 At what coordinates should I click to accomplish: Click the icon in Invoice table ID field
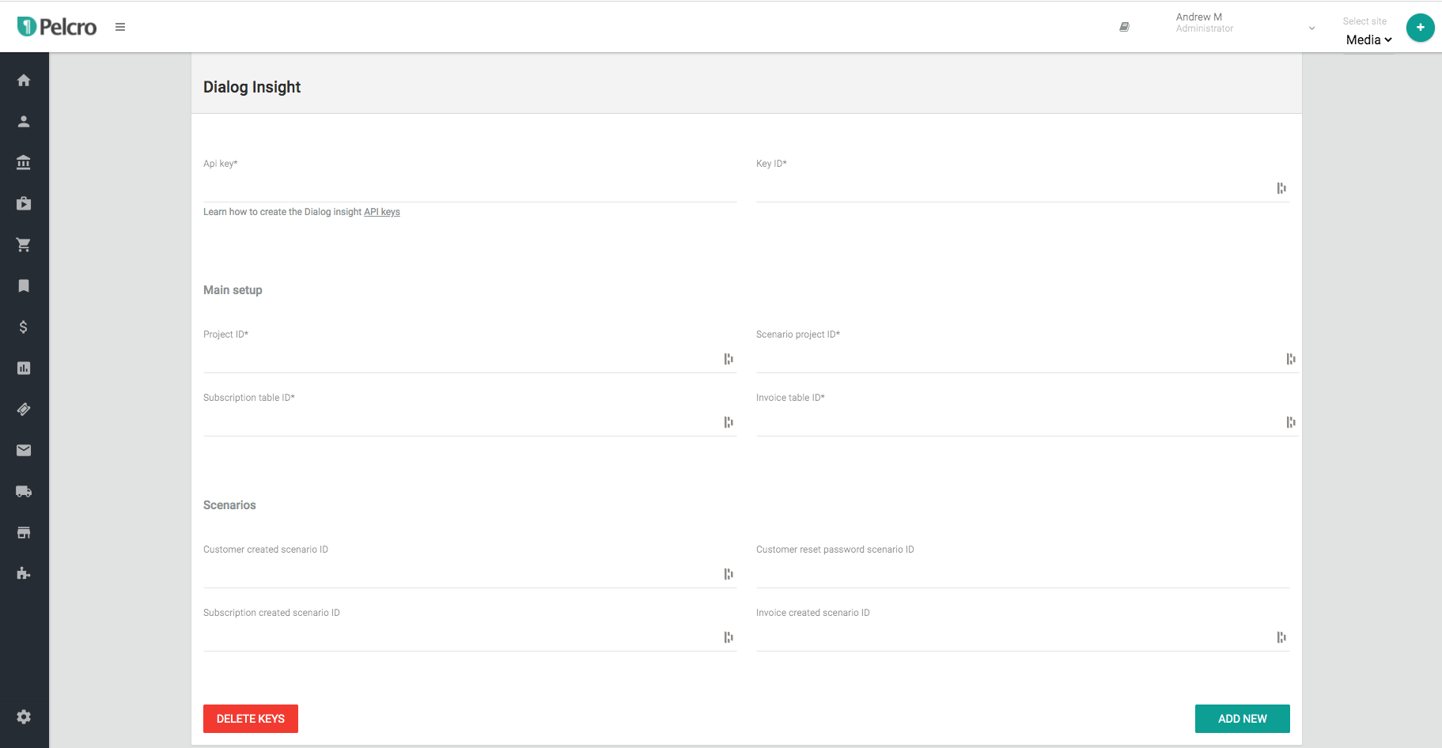[x=1291, y=422]
